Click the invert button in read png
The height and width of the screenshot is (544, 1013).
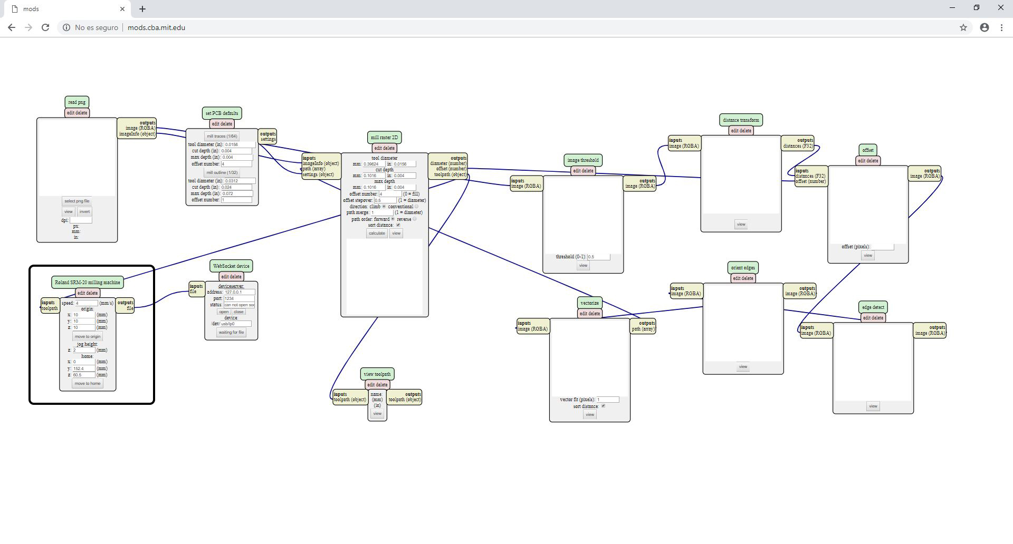tap(84, 211)
